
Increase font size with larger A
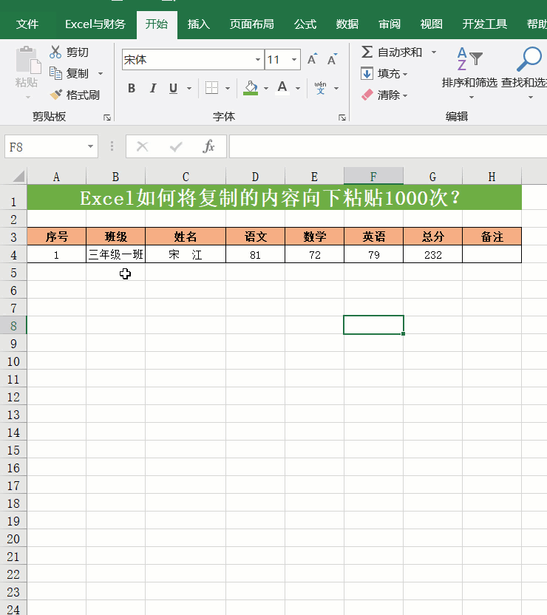pyautogui.click(x=312, y=60)
